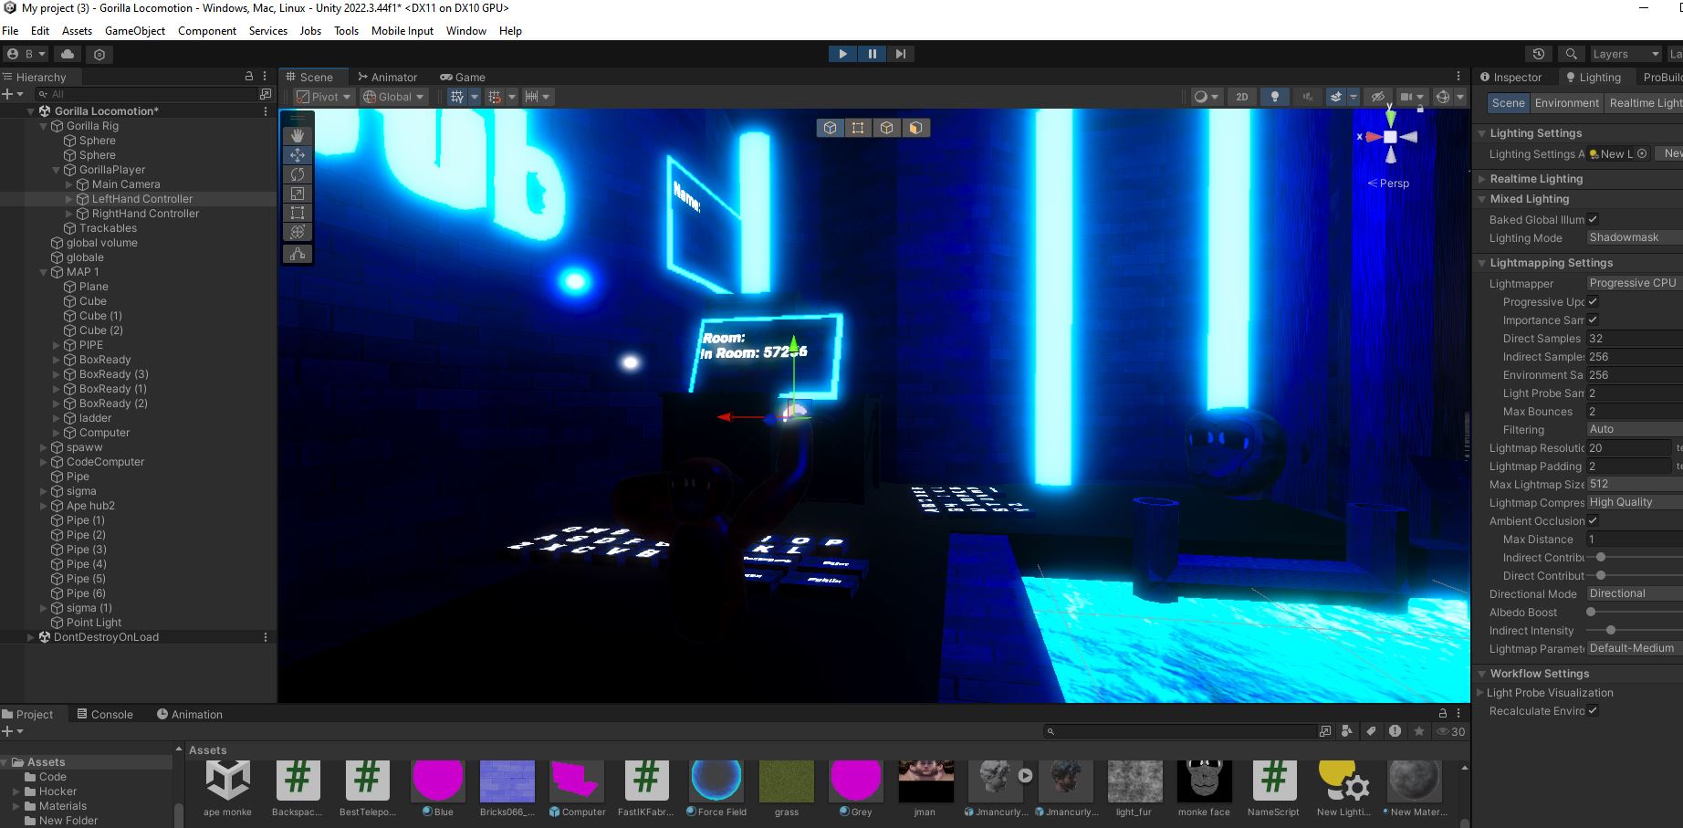Viewport: 1683px width, 828px height.
Task: Toggle Recalculate Environment checkbox
Action: point(1593,710)
